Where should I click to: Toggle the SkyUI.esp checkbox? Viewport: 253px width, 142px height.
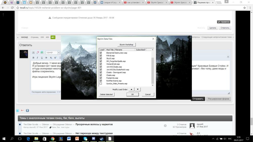point(101,58)
